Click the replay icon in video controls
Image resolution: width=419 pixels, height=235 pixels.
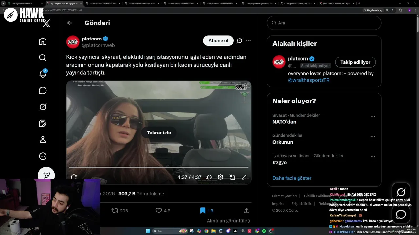pyautogui.click(x=74, y=177)
